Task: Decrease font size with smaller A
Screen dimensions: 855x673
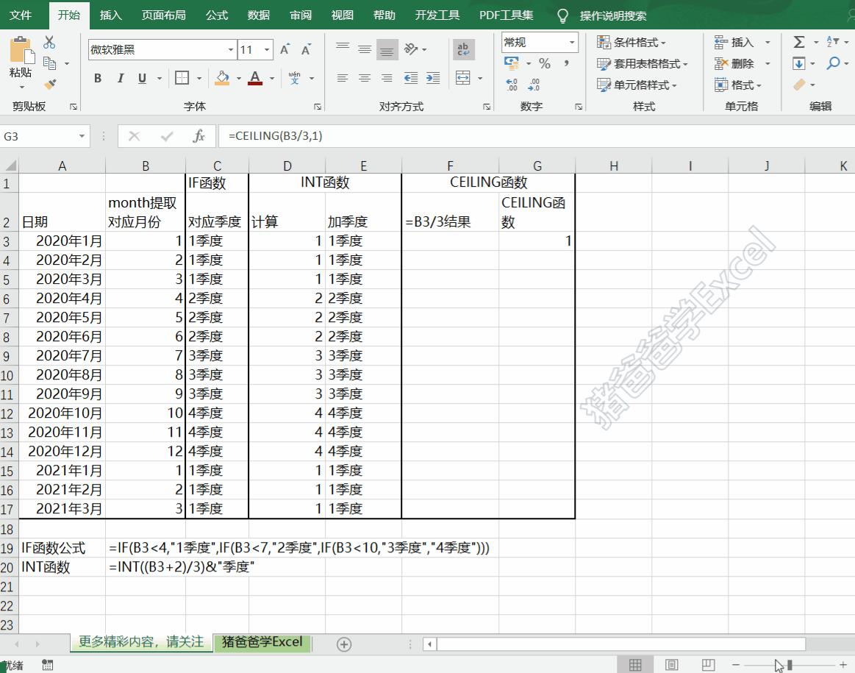Action: coord(306,49)
